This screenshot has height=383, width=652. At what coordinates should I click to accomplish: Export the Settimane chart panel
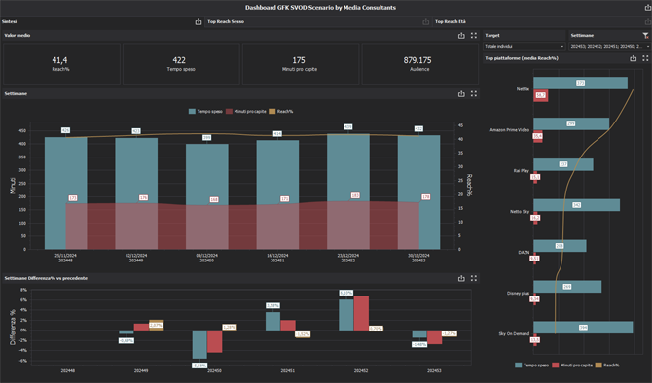pos(461,94)
